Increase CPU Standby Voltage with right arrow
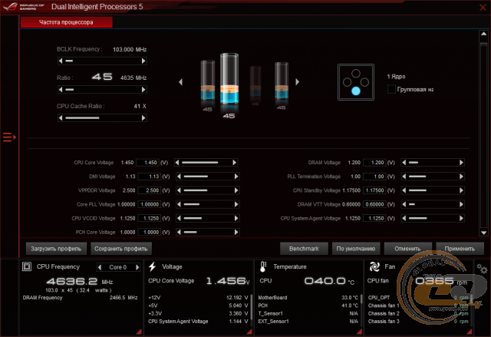The width and height of the screenshot is (491, 337). pos(461,190)
